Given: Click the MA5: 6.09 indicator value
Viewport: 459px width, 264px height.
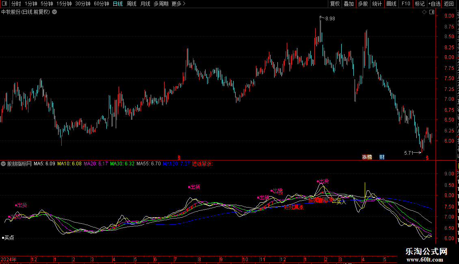Looking at the screenshot, I should point(44,164).
